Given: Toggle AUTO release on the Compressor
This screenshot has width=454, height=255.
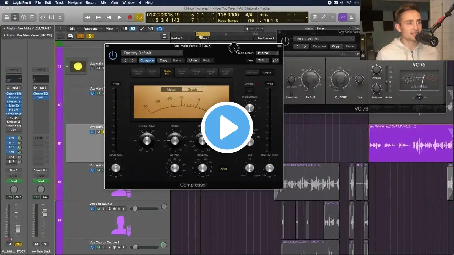Looking at the screenshot, I should click(223, 169).
